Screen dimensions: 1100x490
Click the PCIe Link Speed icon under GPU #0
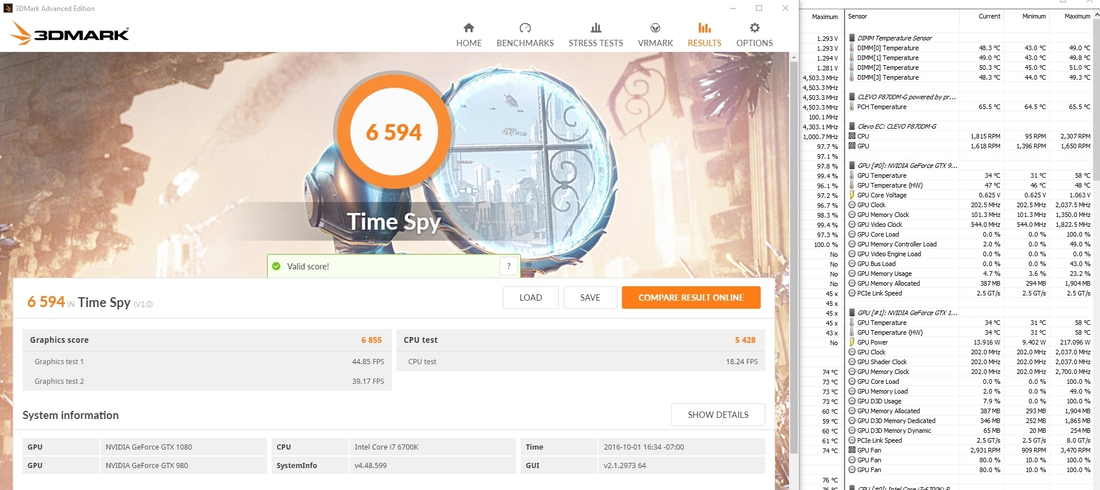click(x=852, y=293)
